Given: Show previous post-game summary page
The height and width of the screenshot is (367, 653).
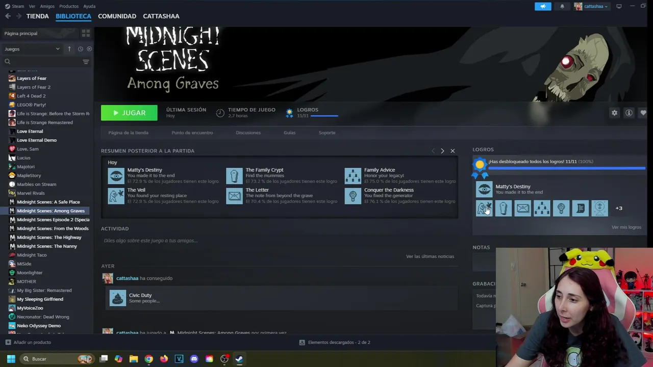Looking at the screenshot, I should (433, 151).
